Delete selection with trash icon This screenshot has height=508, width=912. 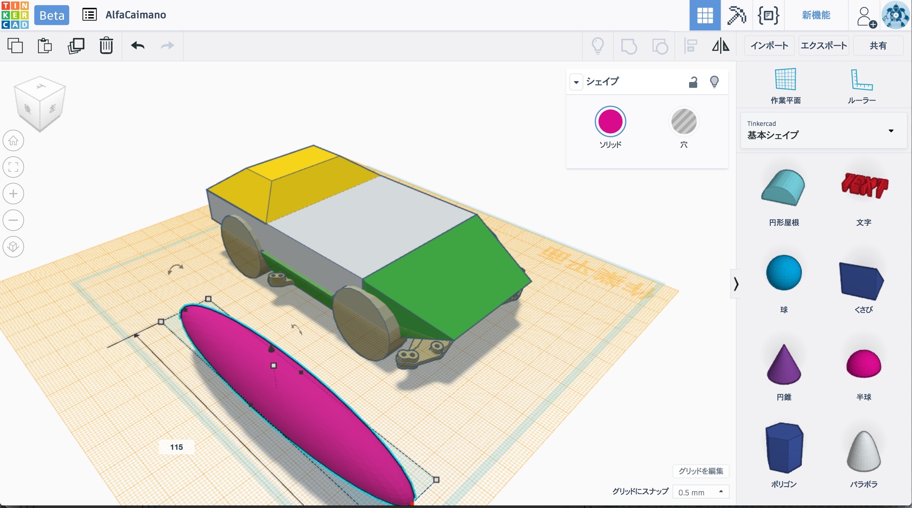(x=106, y=46)
